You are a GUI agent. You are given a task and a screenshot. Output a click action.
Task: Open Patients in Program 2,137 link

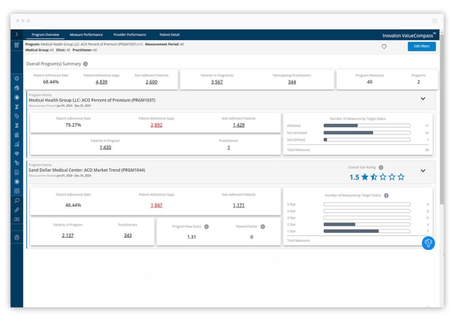tap(68, 236)
